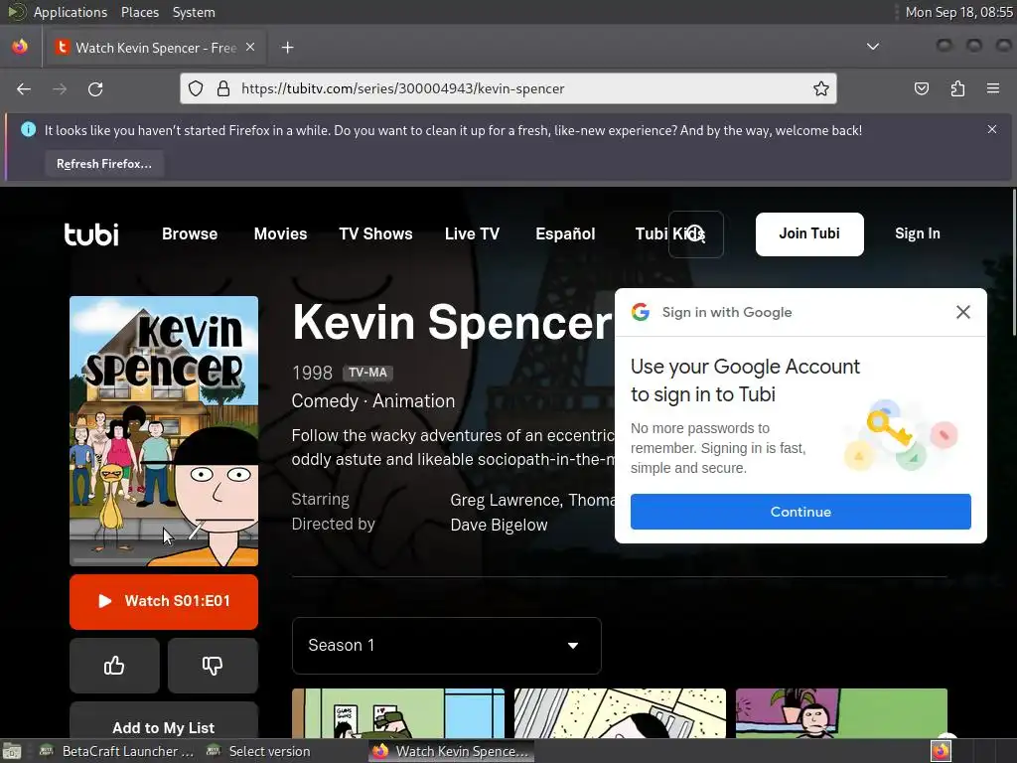
Task: Click the Animation genre link
Action: click(414, 401)
